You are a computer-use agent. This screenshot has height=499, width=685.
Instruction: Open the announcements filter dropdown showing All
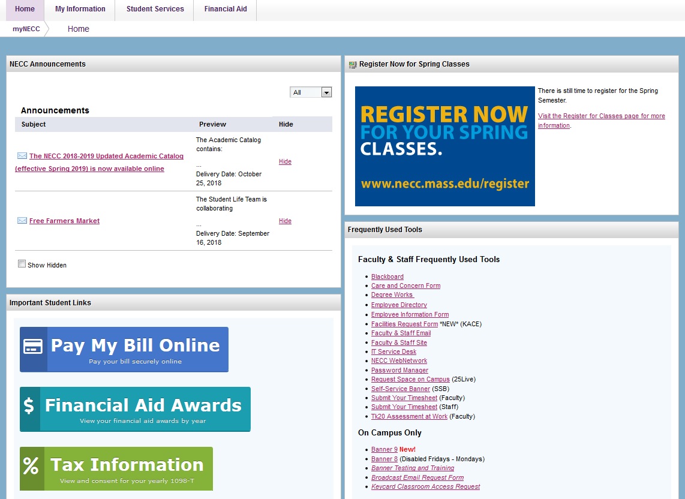pyautogui.click(x=311, y=92)
